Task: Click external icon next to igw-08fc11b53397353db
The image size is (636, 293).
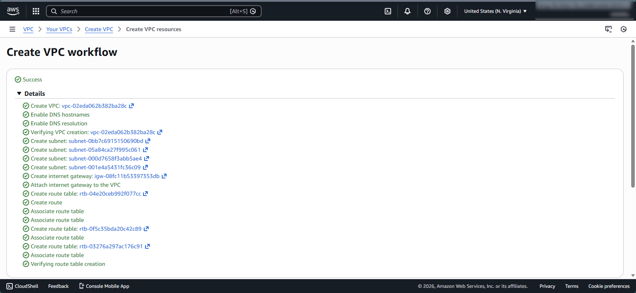Action: click(x=164, y=176)
